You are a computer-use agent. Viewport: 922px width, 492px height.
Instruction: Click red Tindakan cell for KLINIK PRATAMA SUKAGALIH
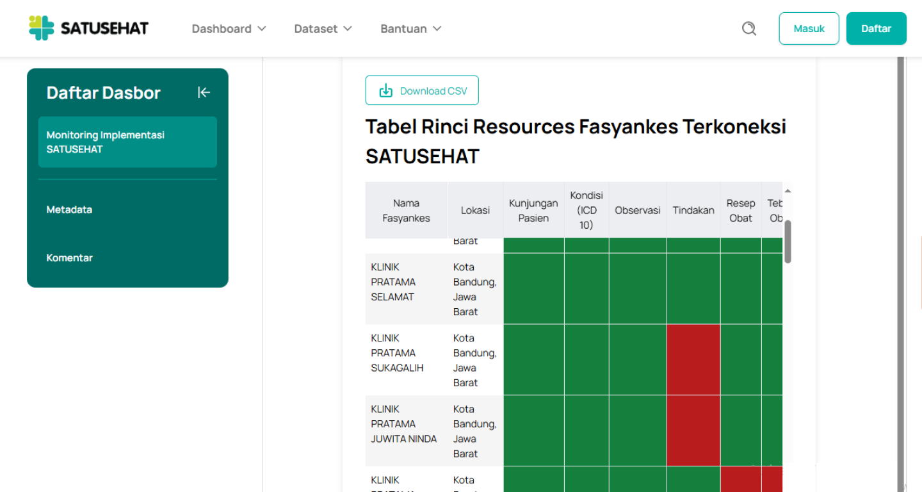click(693, 359)
